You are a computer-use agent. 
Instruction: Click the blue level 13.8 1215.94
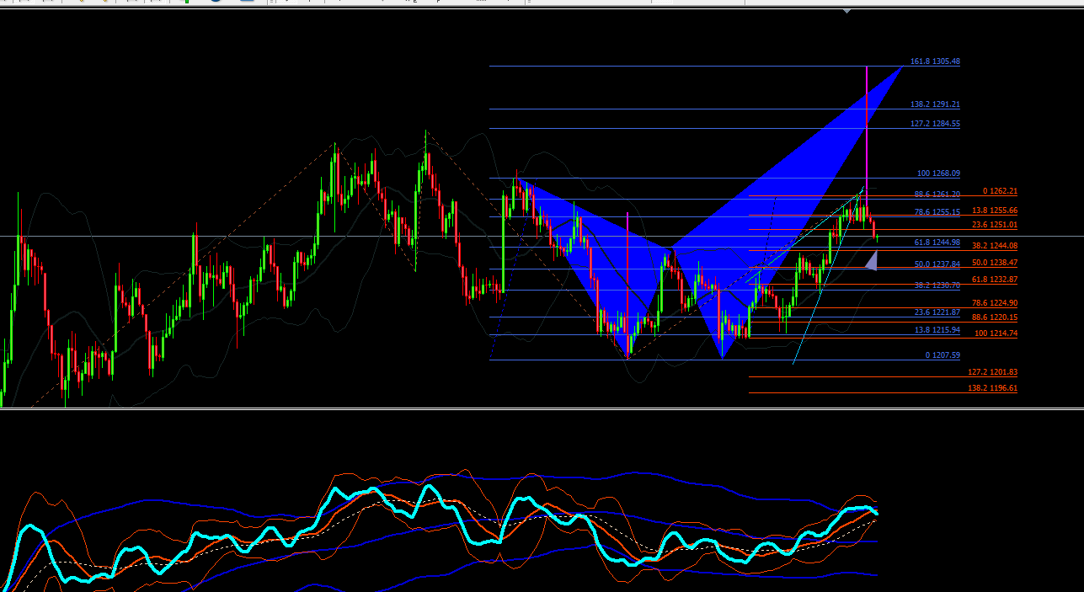937,330
